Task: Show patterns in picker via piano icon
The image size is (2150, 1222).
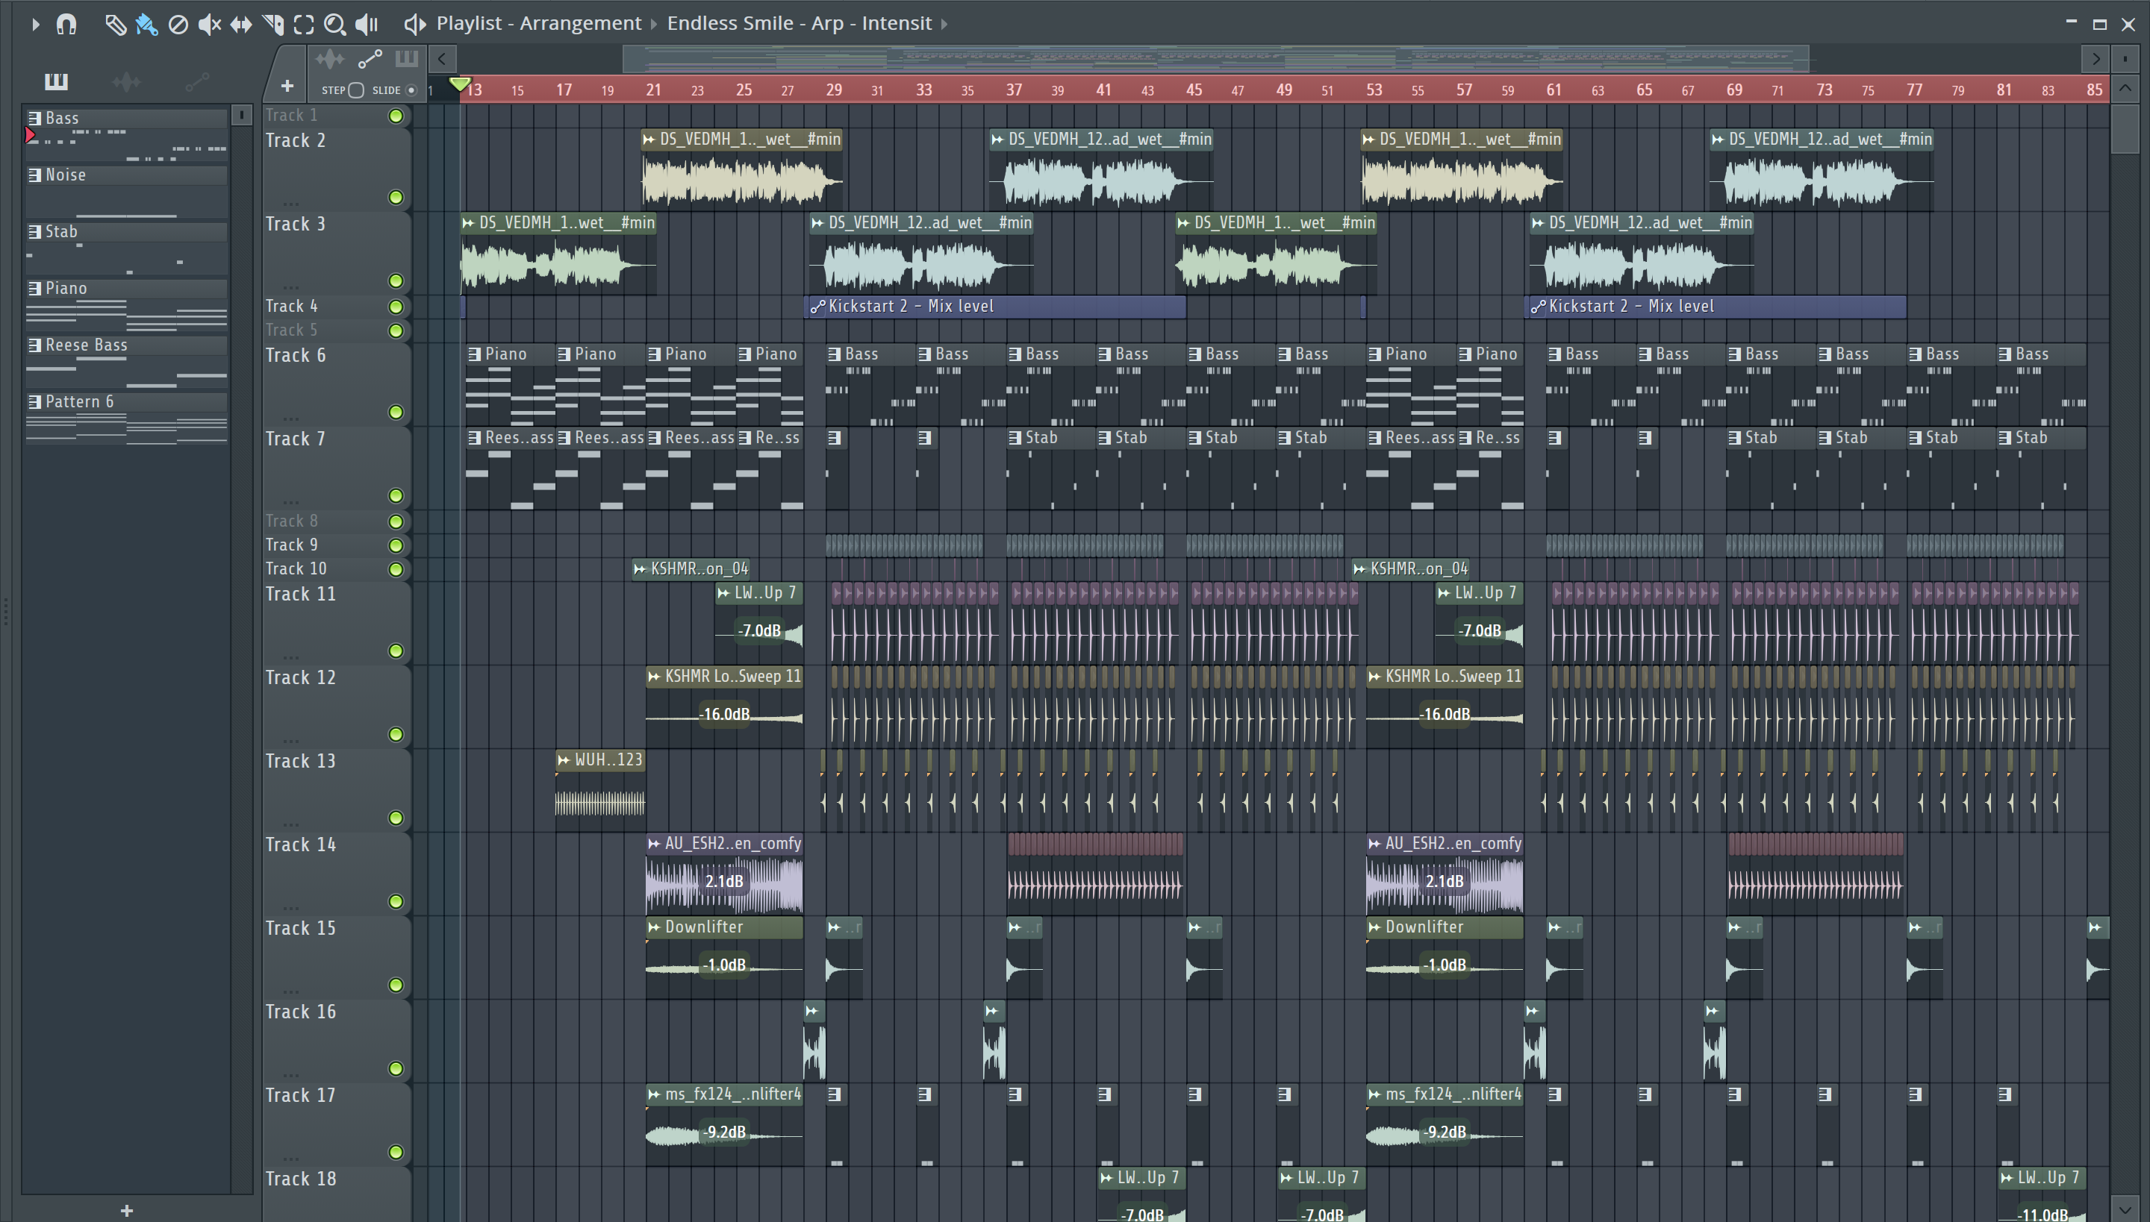Action: 56,81
